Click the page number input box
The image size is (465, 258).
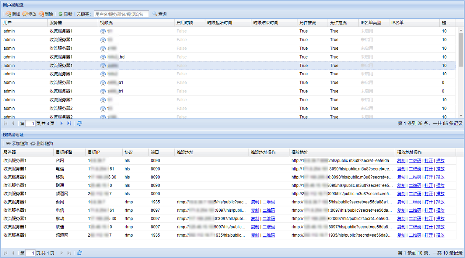pyautogui.click(x=30, y=123)
